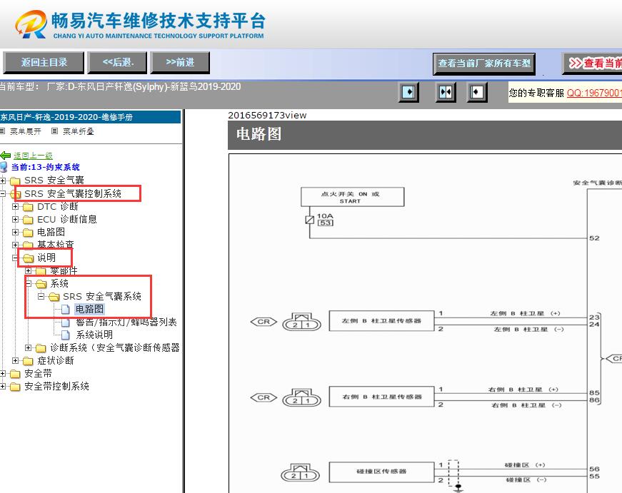The width and height of the screenshot is (622, 493).
Task: Expand DTC 诊断 folder
Action: point(15,206)
